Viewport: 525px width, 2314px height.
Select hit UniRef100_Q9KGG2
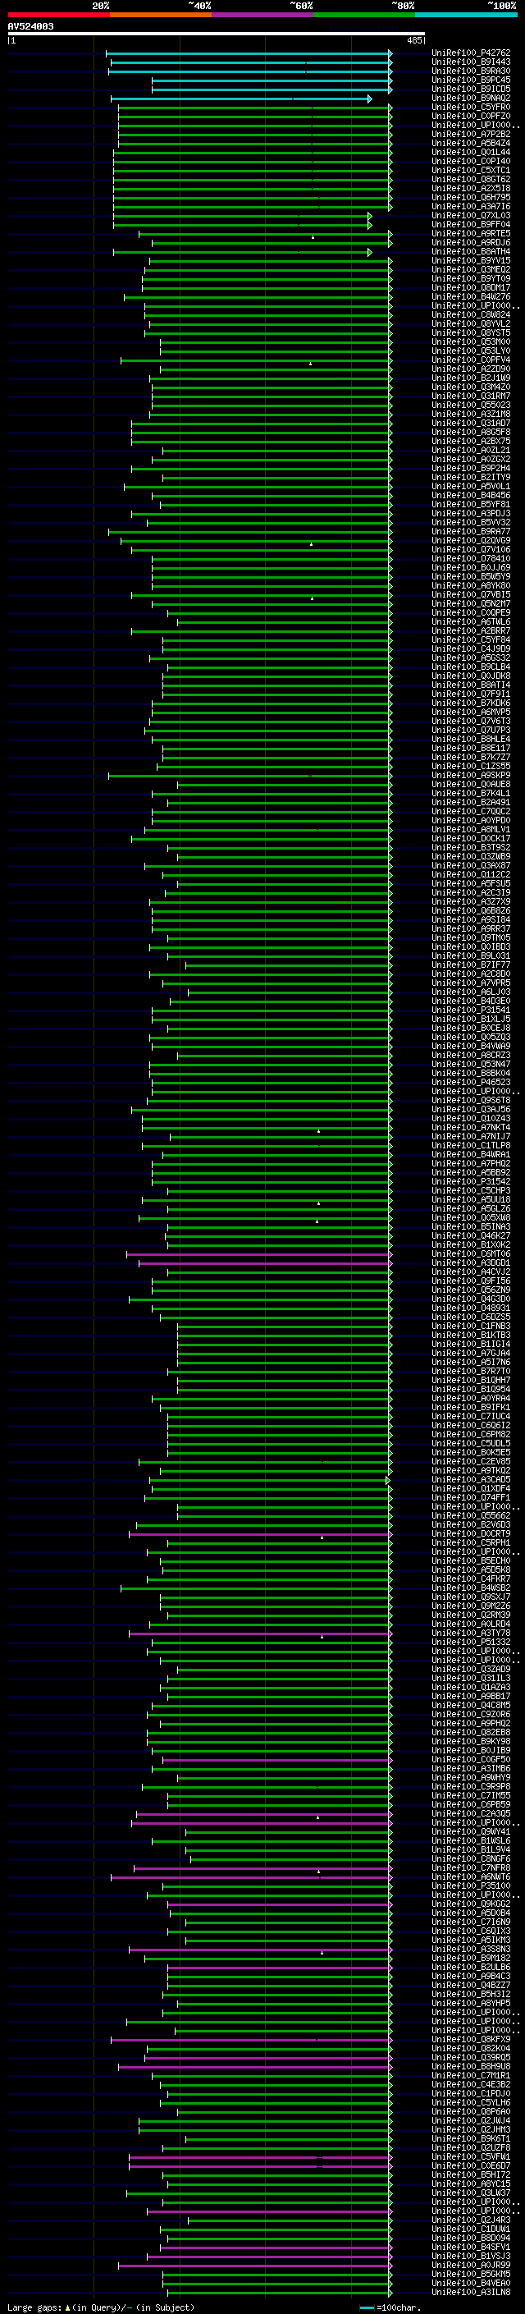[x=470, y=1904]
